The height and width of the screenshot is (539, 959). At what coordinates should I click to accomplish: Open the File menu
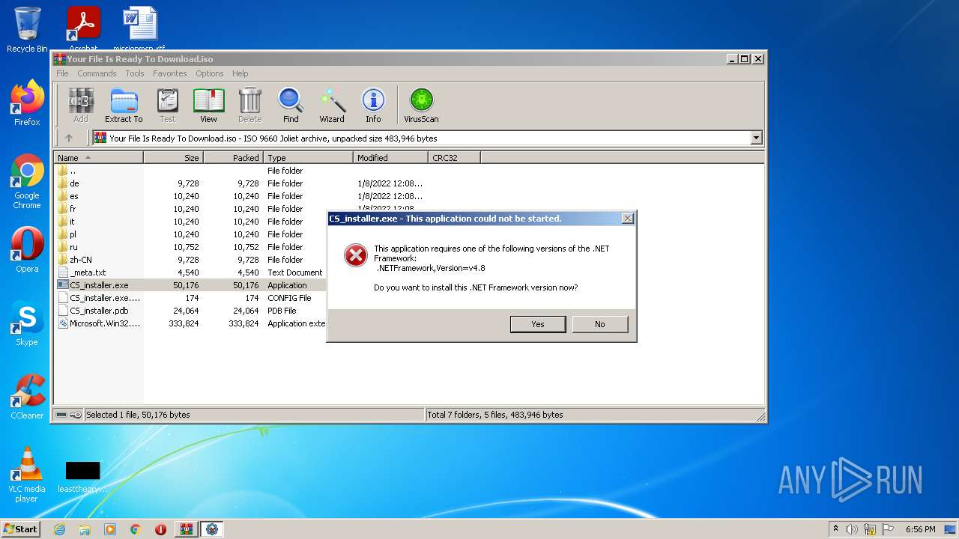[62, 73]
